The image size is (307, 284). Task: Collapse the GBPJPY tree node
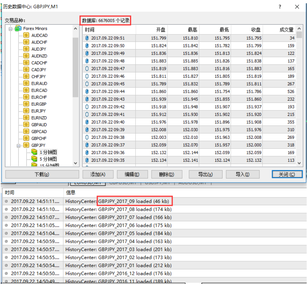coord(19,145)
